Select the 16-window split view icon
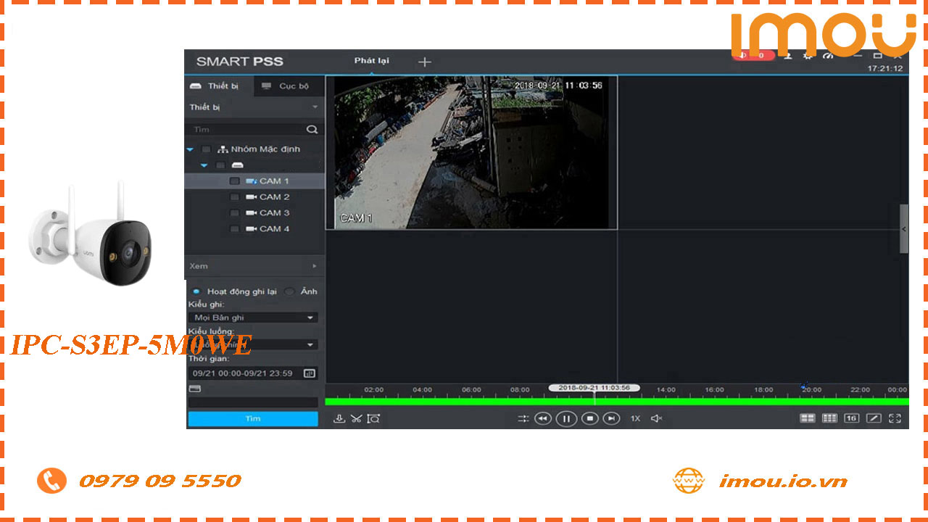928x522 pixels. 851,418
